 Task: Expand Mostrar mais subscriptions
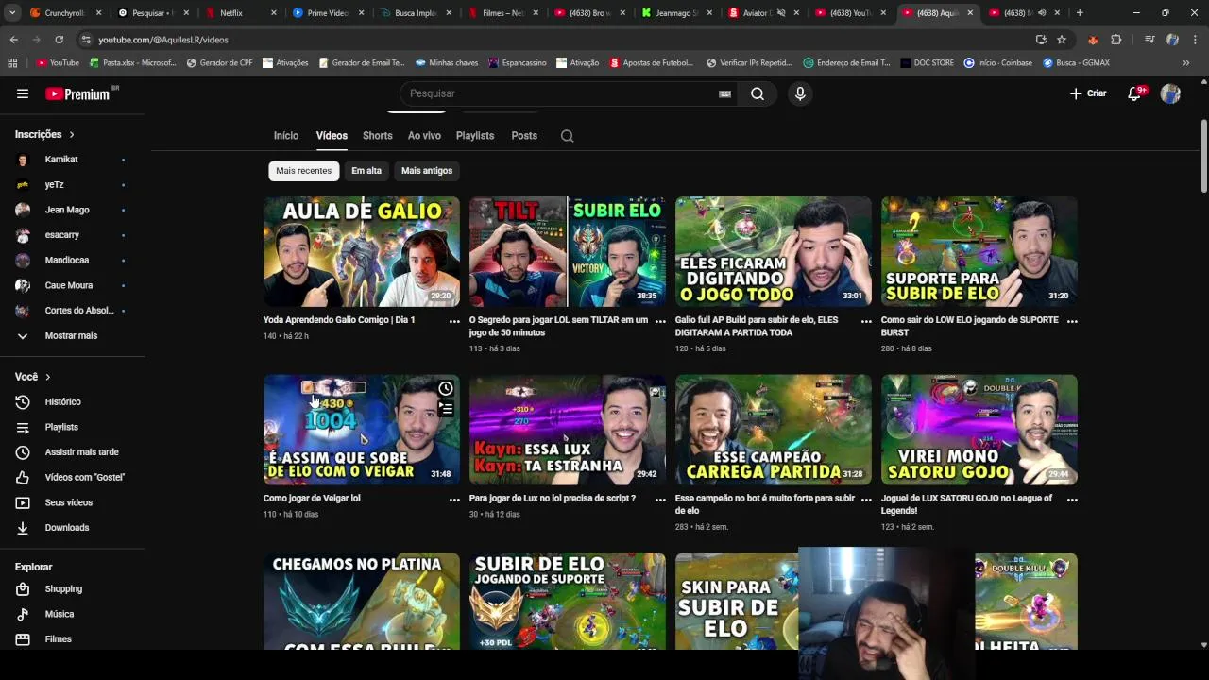point(73,336)
